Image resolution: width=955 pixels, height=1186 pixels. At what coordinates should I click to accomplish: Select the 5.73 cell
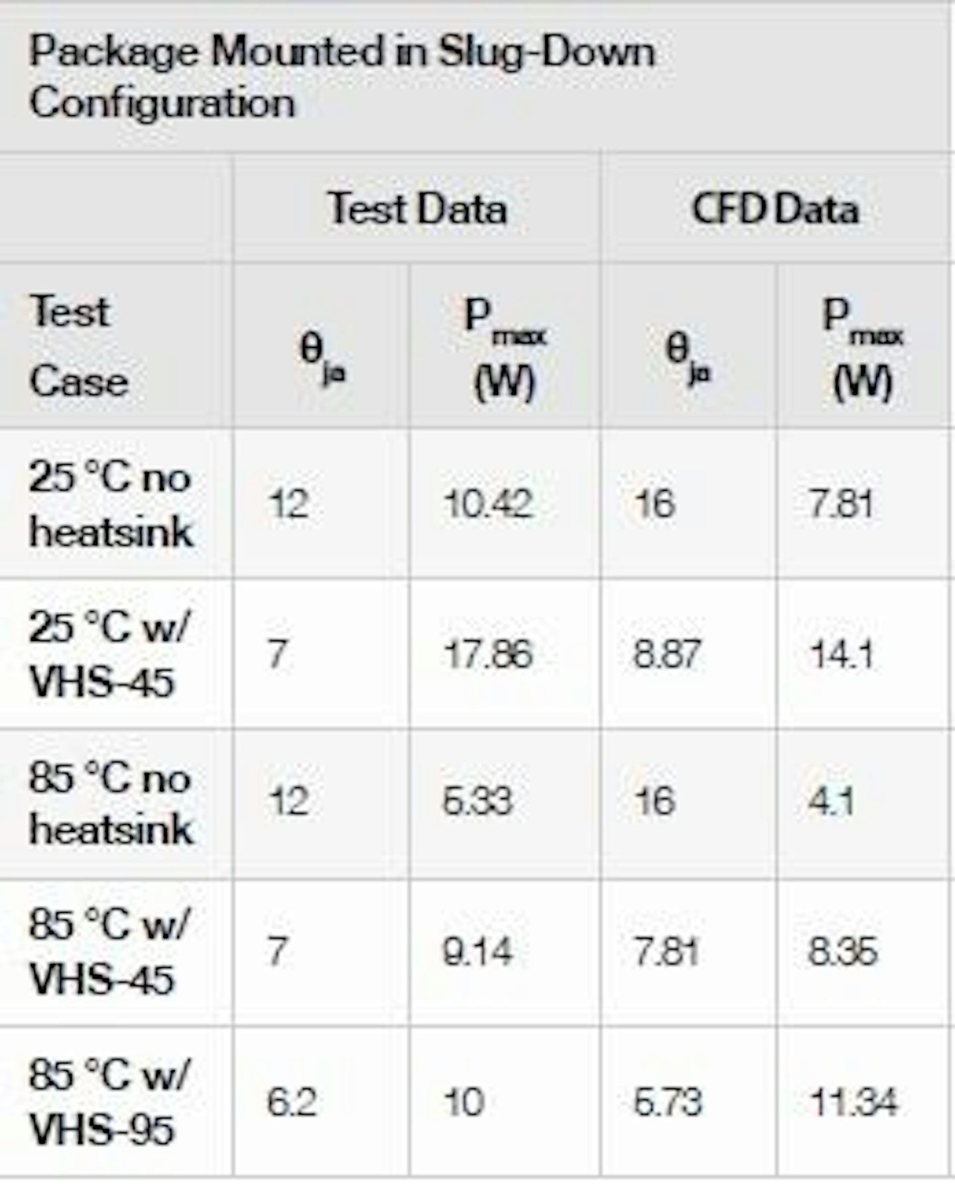tap(667, 1102)
